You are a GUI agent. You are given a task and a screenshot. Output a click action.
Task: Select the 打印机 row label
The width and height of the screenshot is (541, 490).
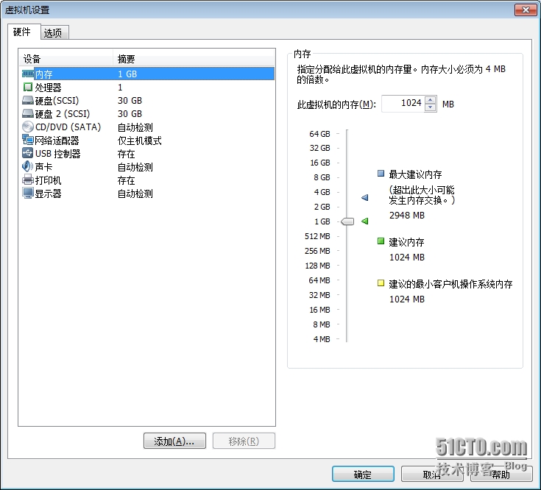(48, 180)
